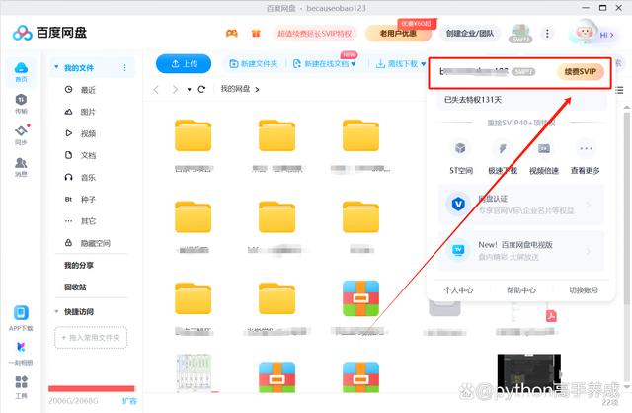Open the 首页 home cloud icon
This screenshot has height=413, width=632.
coord(21,72)
